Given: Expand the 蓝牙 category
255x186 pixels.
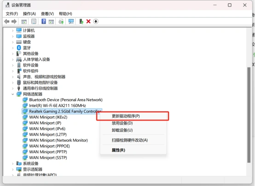Looking at the screenshot, I should [x=13, y=48].
